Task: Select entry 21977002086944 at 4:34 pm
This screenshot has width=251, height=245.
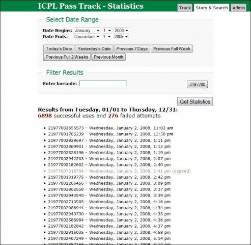Action: [109, 208]
